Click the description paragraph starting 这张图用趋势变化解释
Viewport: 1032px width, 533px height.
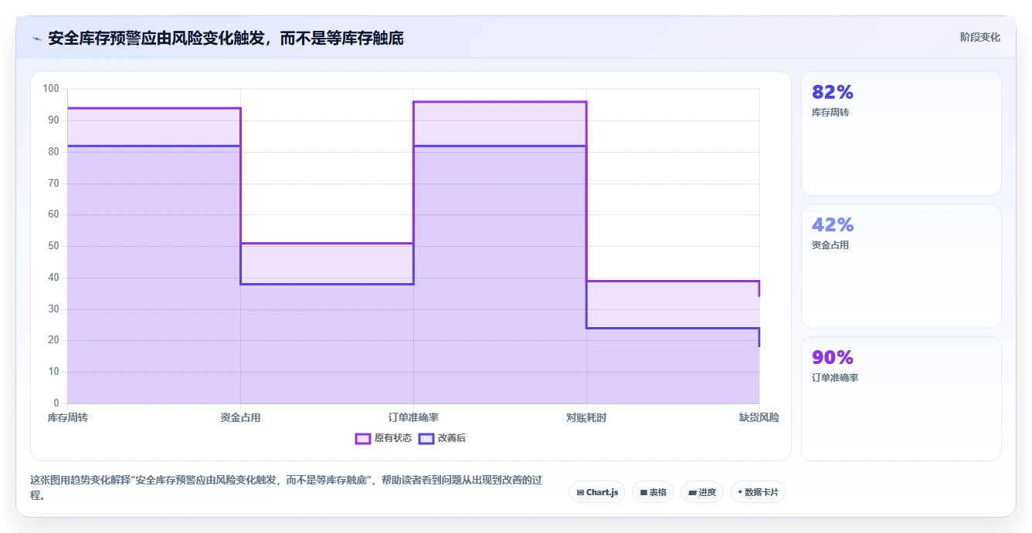pos(286,487)
